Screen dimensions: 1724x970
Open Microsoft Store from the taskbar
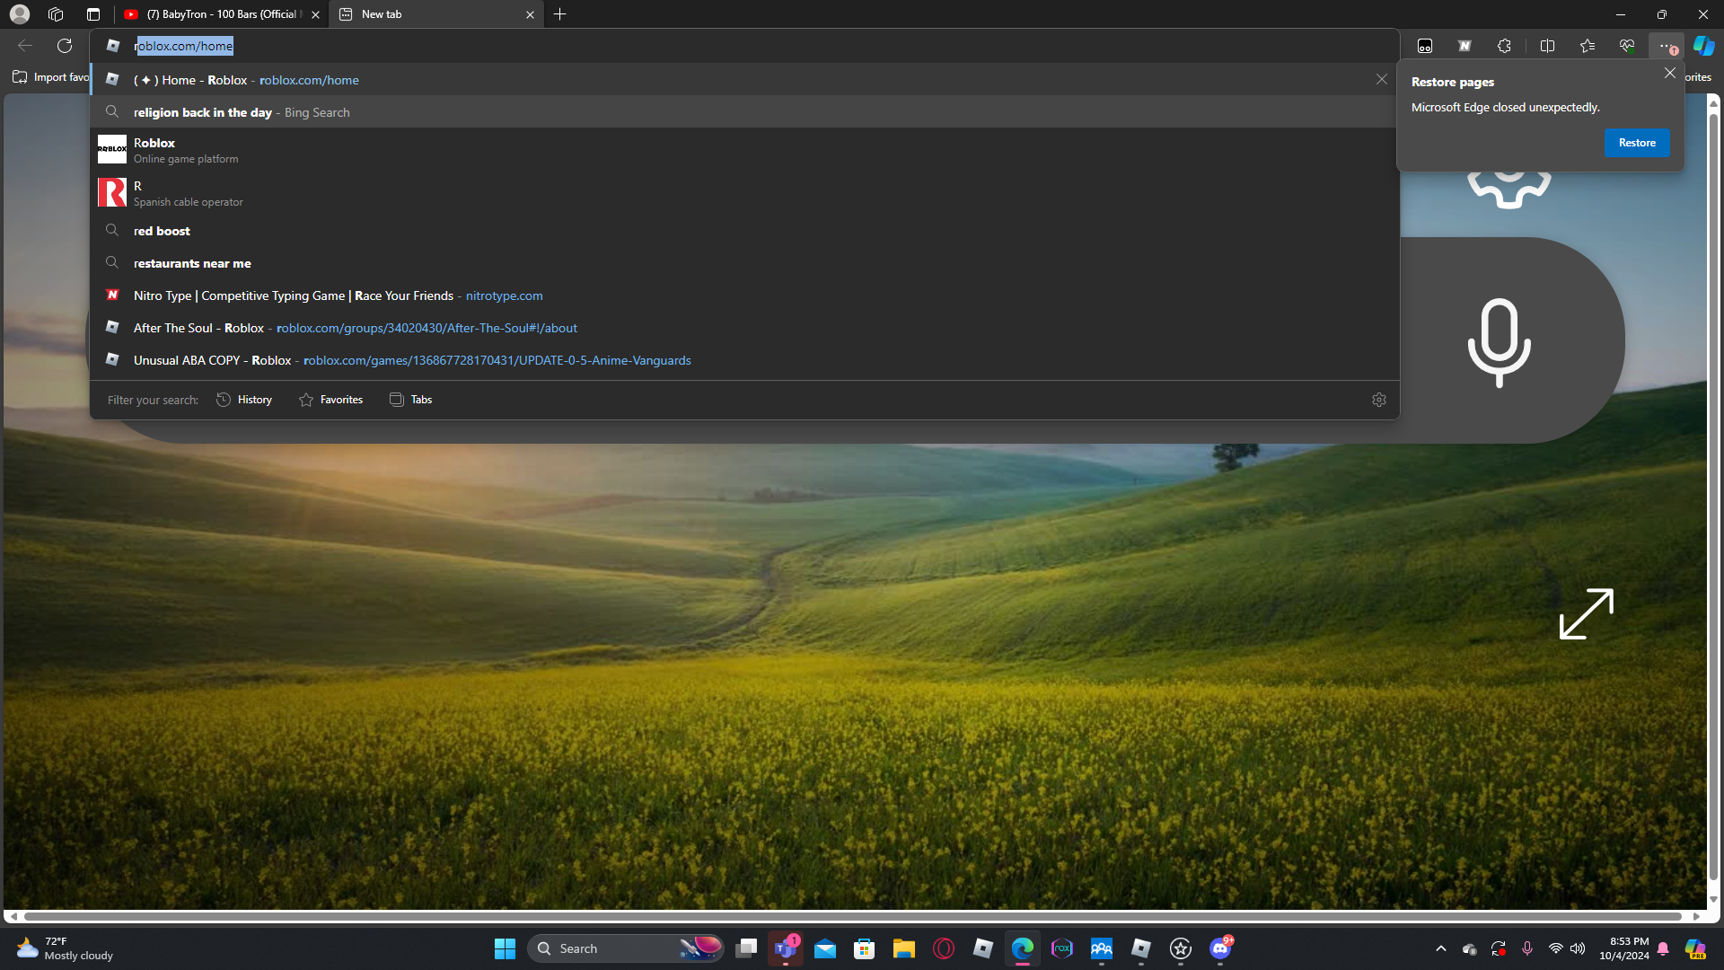(865, 948)
